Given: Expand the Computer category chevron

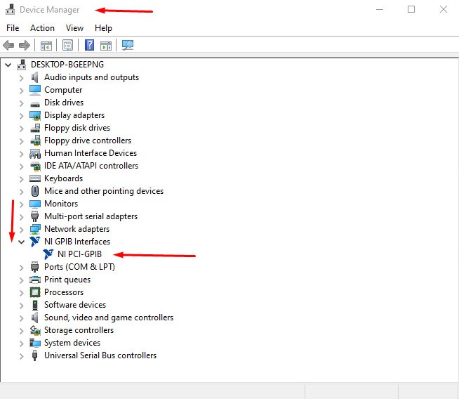Looking at the screenshot, I should click(x=21, y=91).
